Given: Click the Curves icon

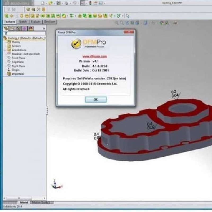Looking at the screenshot, I should coord(118,16).
